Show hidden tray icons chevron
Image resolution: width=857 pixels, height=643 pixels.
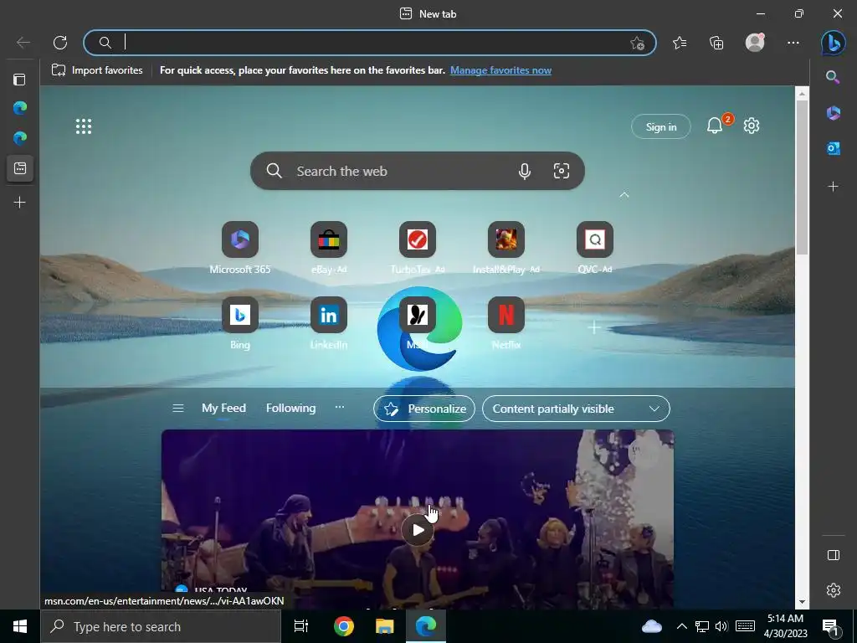pyautogui.click(x=681, y=626)
